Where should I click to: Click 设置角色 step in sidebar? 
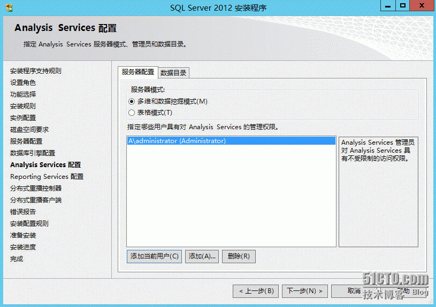[23, 82]
